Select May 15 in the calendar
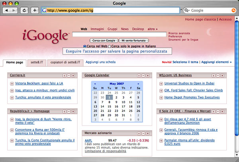 tap(109, 106)
